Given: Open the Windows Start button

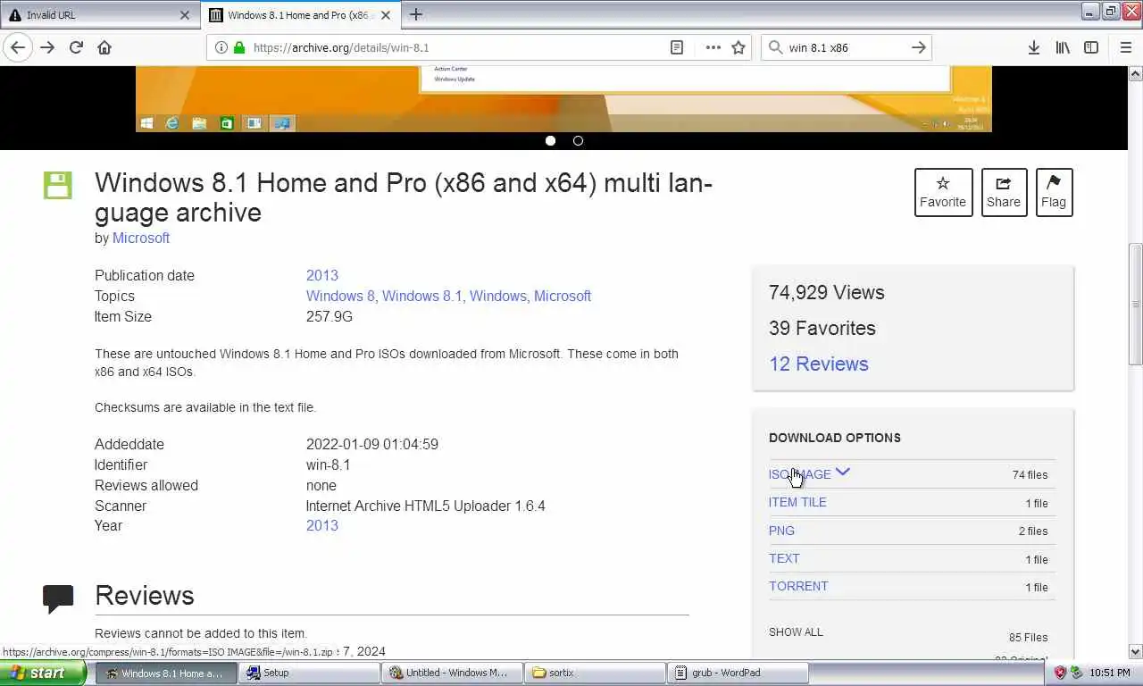Looking at the screenshot, I should coord(44,673).
